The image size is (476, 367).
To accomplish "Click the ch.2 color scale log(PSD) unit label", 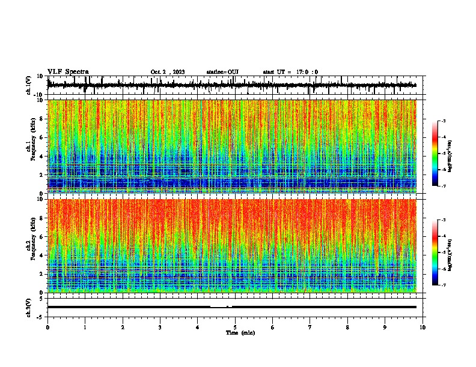I will pos(450,255).
